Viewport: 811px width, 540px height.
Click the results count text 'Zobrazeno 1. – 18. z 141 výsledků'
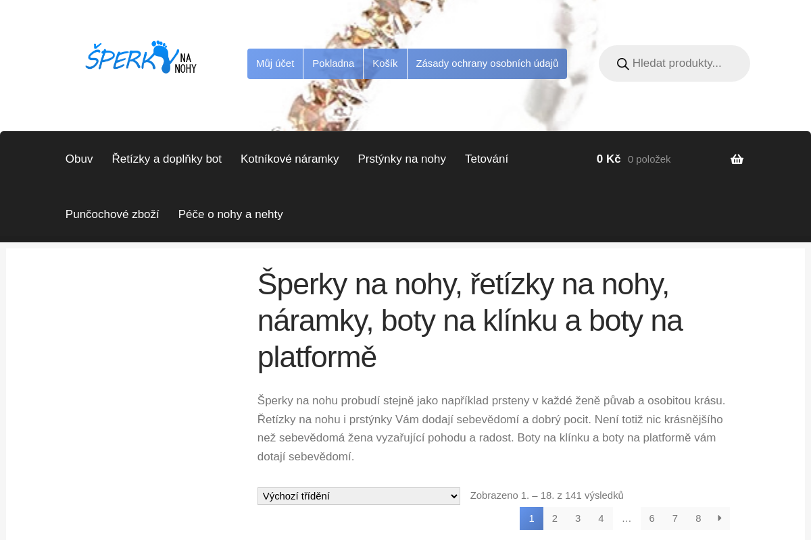tap(547, 495)
